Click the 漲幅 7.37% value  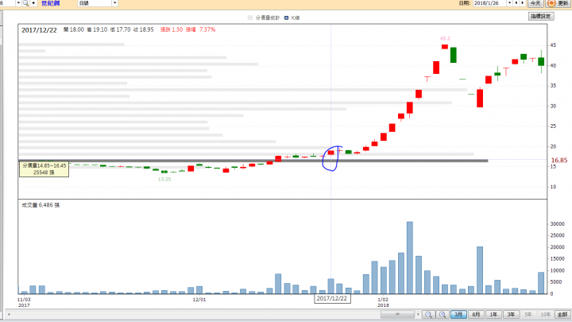coord(200,29)
